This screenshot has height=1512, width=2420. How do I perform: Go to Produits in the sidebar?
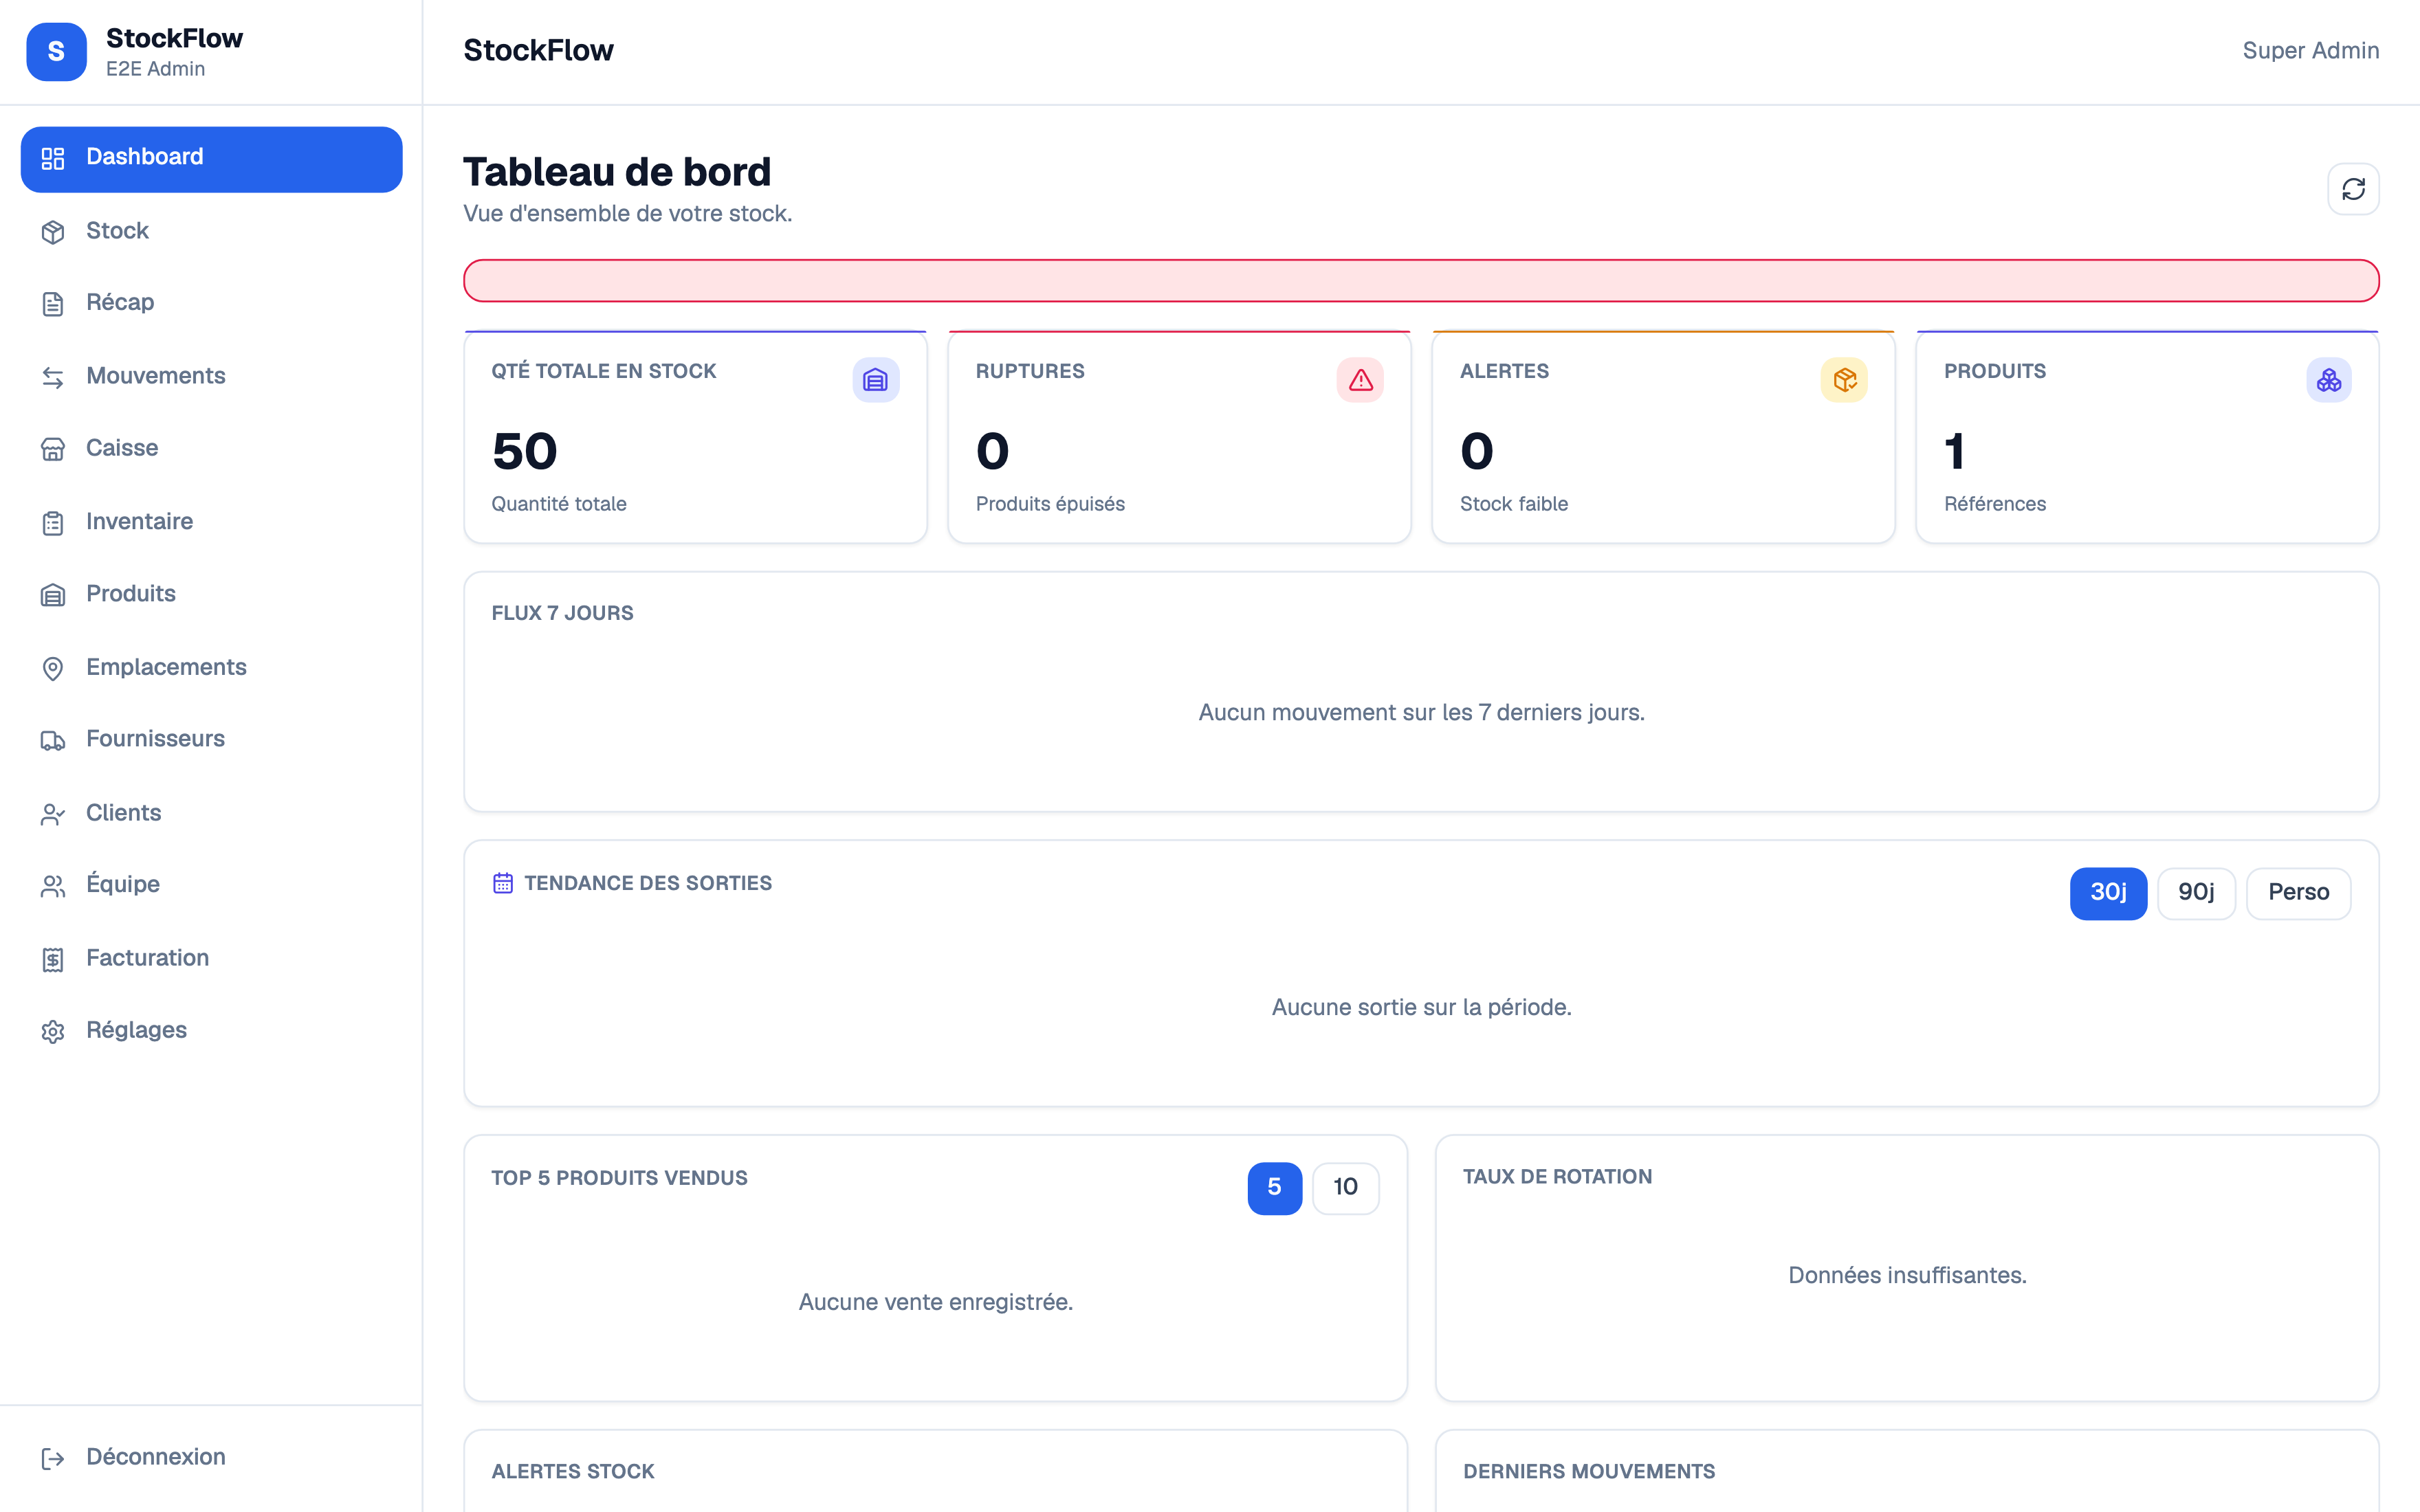211,594
